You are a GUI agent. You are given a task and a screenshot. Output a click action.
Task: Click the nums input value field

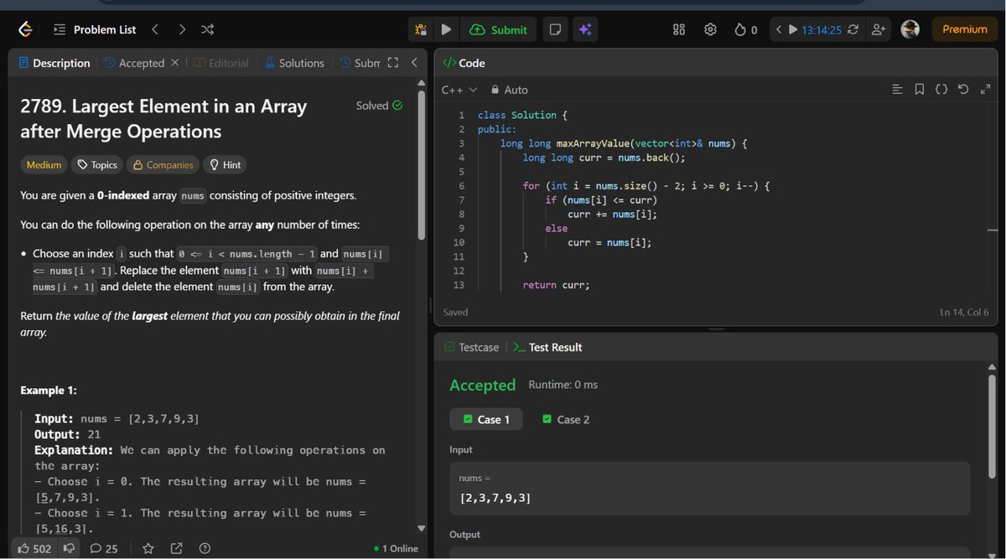709,489
